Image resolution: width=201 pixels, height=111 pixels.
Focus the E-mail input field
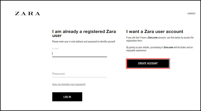tap(80, 54)
